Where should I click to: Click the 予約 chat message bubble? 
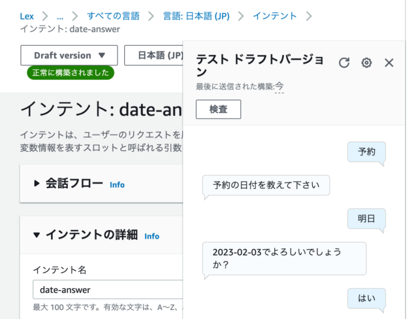click(x=366, y=152)
